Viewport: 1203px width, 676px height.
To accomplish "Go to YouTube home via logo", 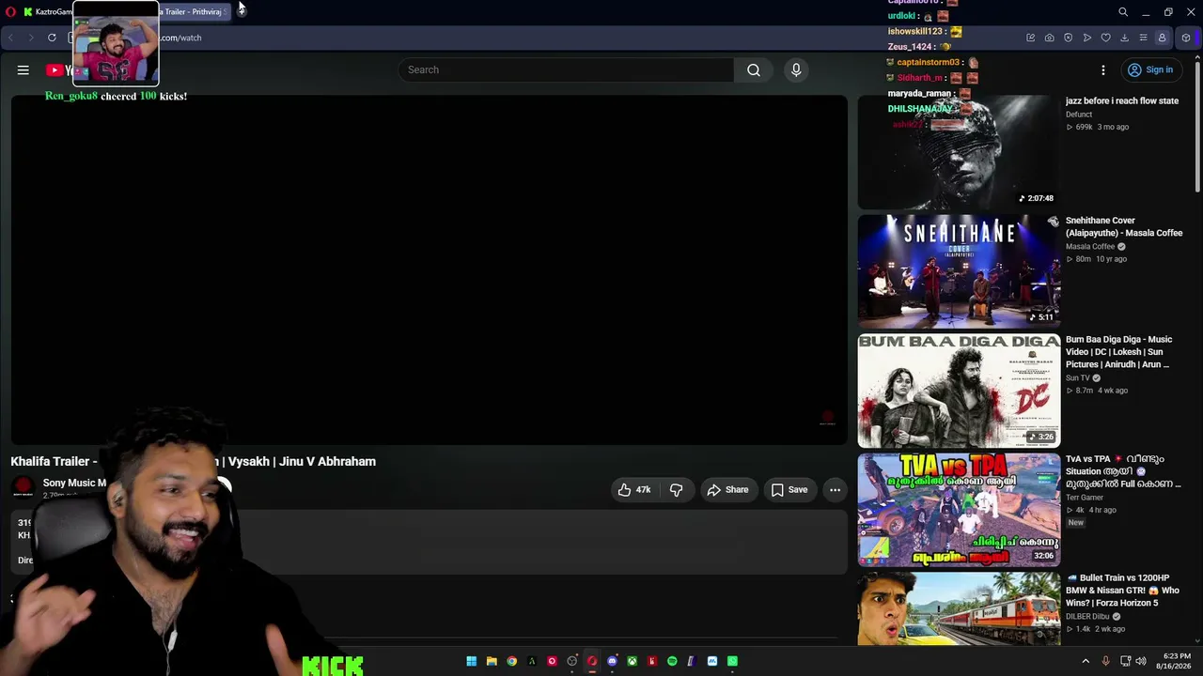I will coord(59,69).
